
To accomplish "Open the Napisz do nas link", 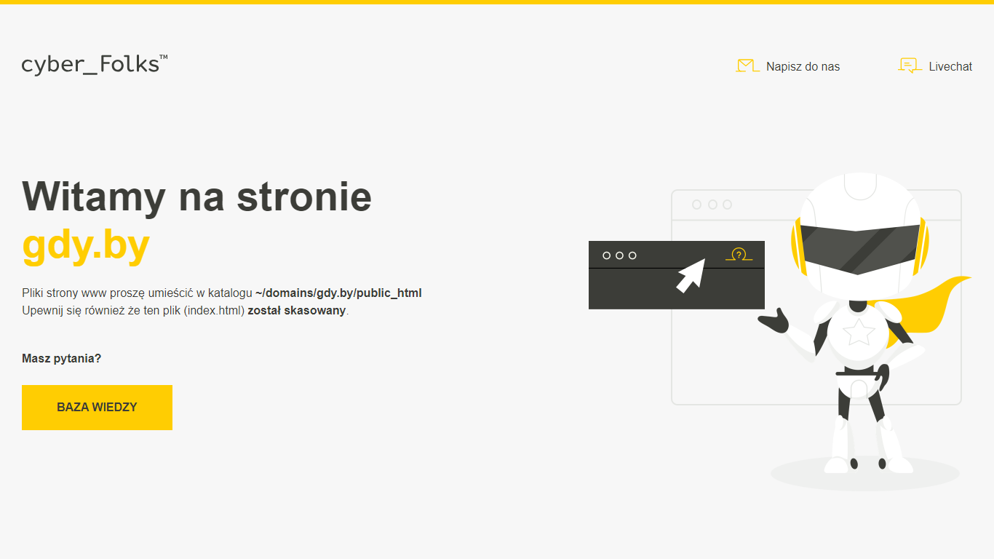I will [803, 66].
